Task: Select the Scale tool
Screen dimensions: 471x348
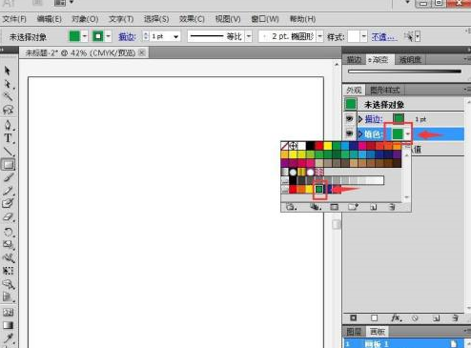Action: point(8,245)
